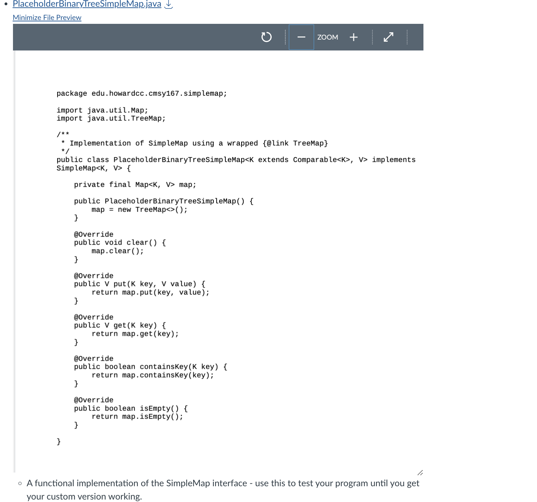Click the dark preview toolbar background
This screenshot has height=502, width=537.
(140, 37)
